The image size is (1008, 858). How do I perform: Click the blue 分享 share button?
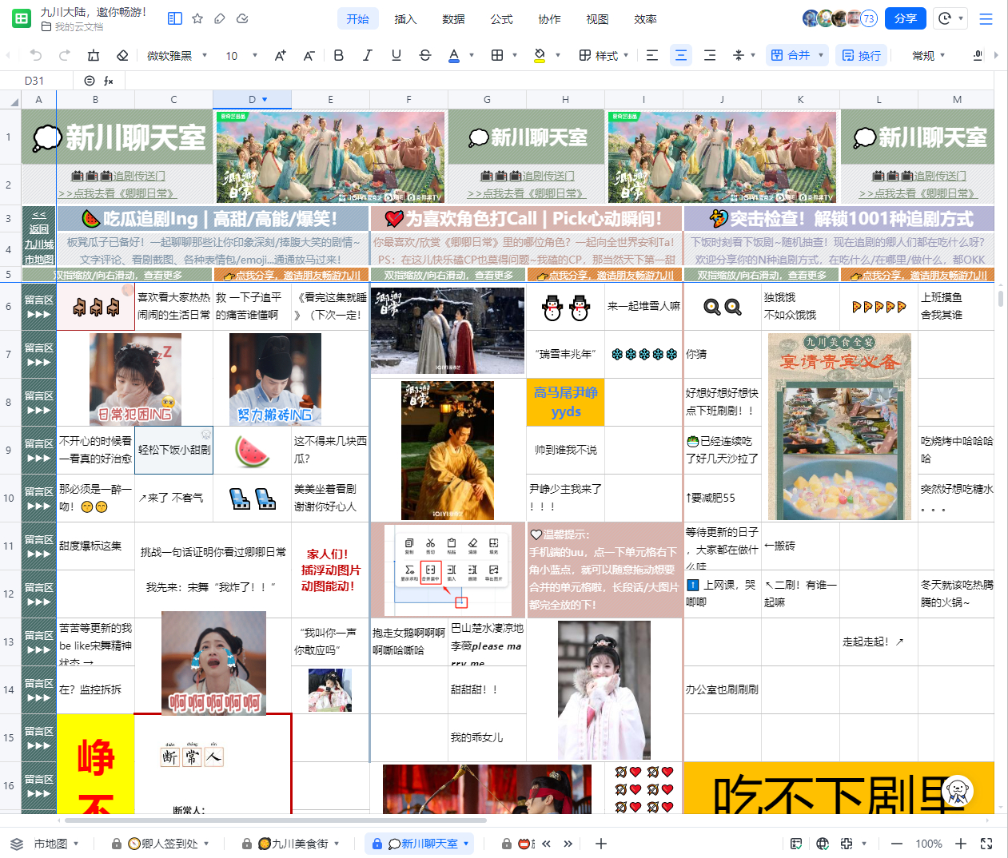[906, 18]
